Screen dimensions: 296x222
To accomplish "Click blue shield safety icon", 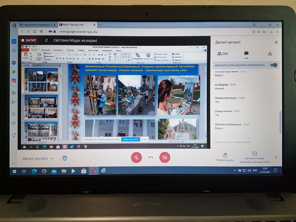I will tap(65, 158).
